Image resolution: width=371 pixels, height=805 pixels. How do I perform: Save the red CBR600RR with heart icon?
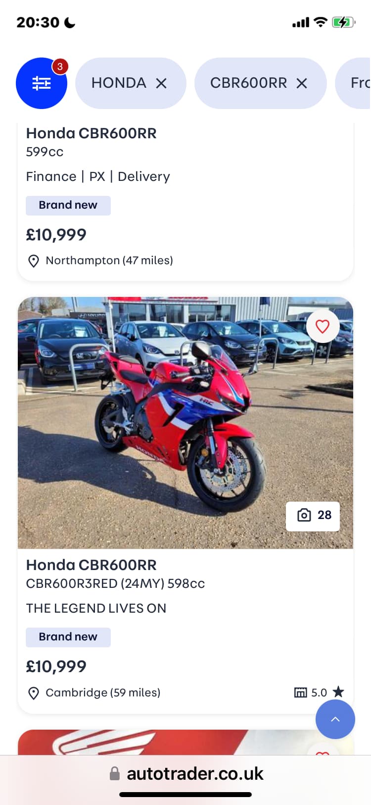pos(323,326)
